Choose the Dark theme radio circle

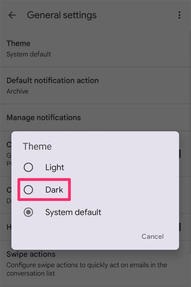(28, 189)
